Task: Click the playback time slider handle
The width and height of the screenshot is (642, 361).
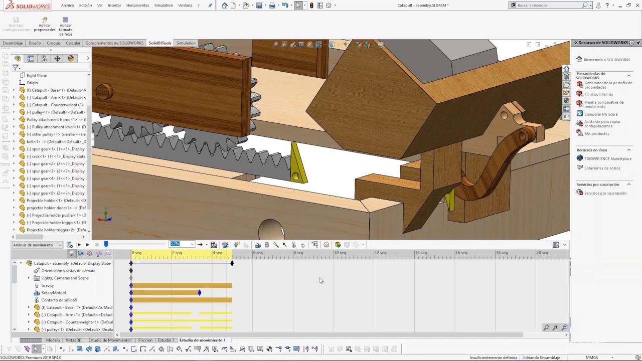Action: (106, 244)
